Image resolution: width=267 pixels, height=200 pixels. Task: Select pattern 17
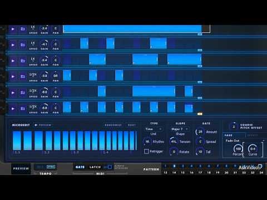pyautogui.click(x=200, y=173)
